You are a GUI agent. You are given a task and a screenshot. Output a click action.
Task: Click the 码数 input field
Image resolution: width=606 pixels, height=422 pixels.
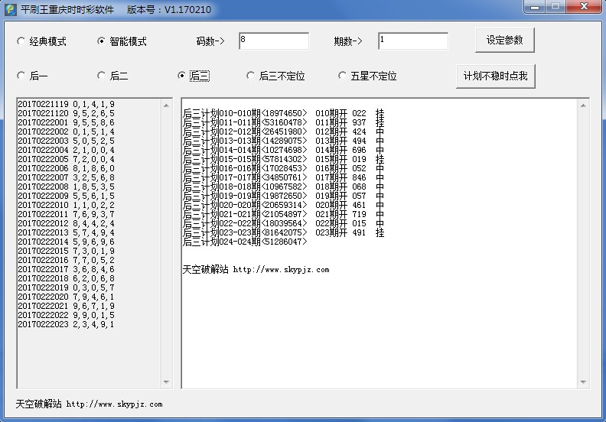click(x=273, y=41)
